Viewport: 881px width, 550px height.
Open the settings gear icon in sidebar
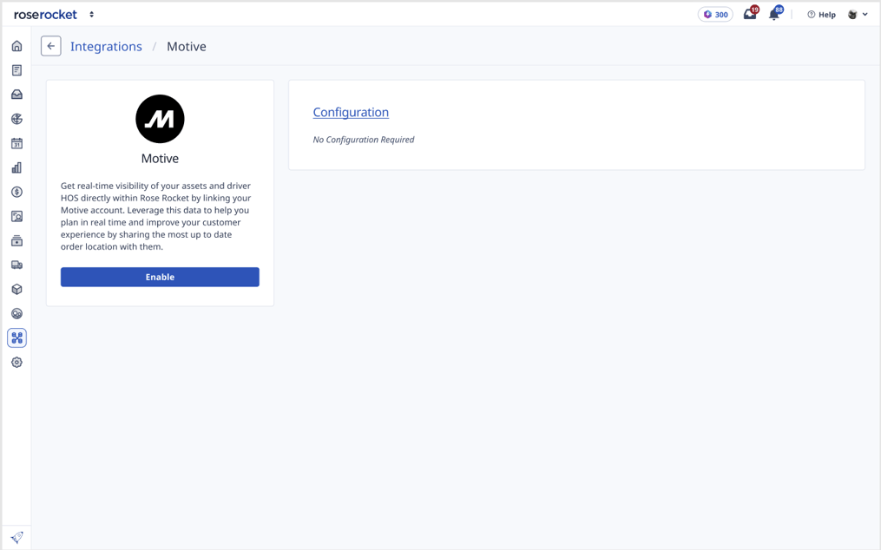click(16, 363)
